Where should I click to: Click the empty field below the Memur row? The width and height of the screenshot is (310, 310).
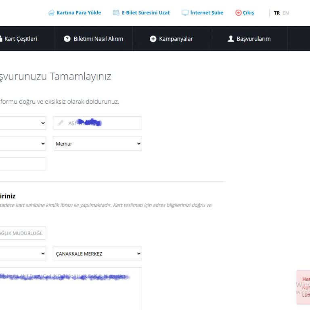click(22, 164)
